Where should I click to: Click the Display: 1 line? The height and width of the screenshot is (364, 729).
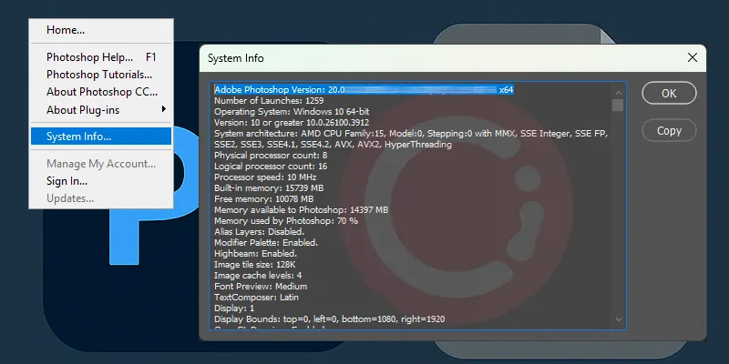[234, 308]
